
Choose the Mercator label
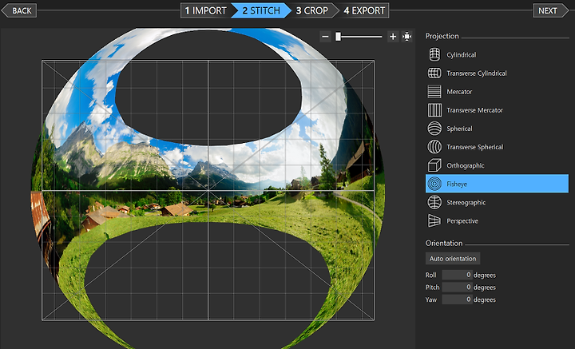[x=459, y=92]
